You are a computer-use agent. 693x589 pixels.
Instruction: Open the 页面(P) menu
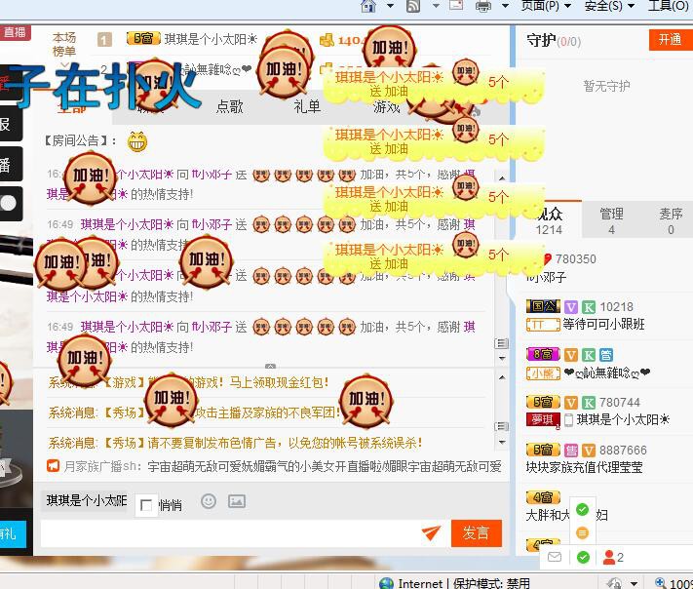[x=546, y=5]
